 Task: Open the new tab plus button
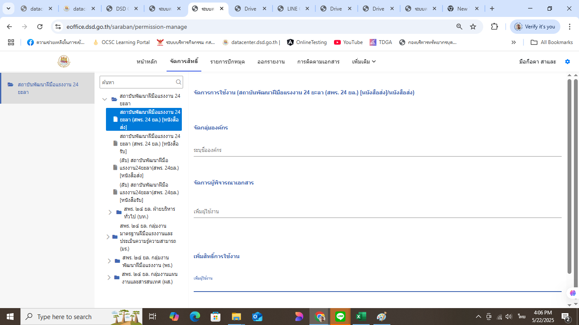tap(492, 8)
